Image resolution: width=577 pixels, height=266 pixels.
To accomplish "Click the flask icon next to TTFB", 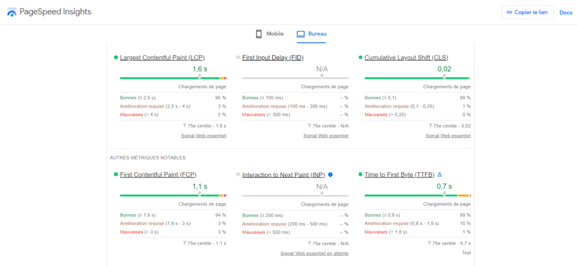I will point(440,175).
